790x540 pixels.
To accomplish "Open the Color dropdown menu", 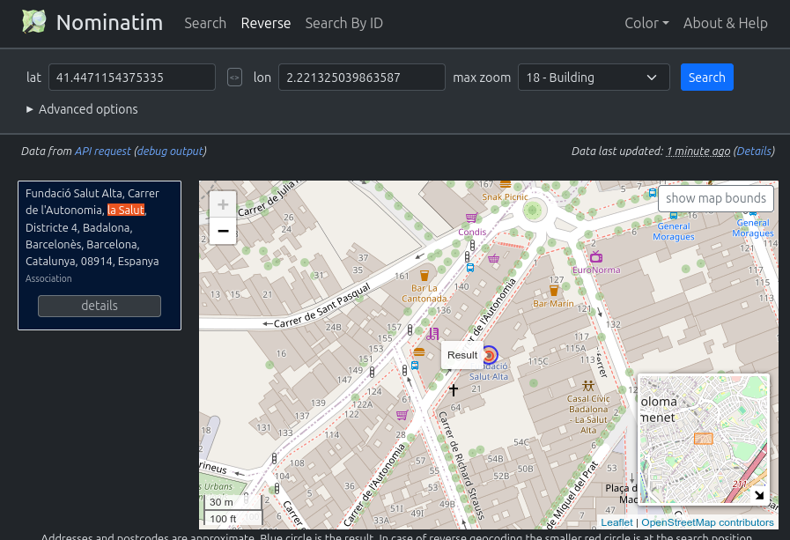I will (x=646, y=23).
